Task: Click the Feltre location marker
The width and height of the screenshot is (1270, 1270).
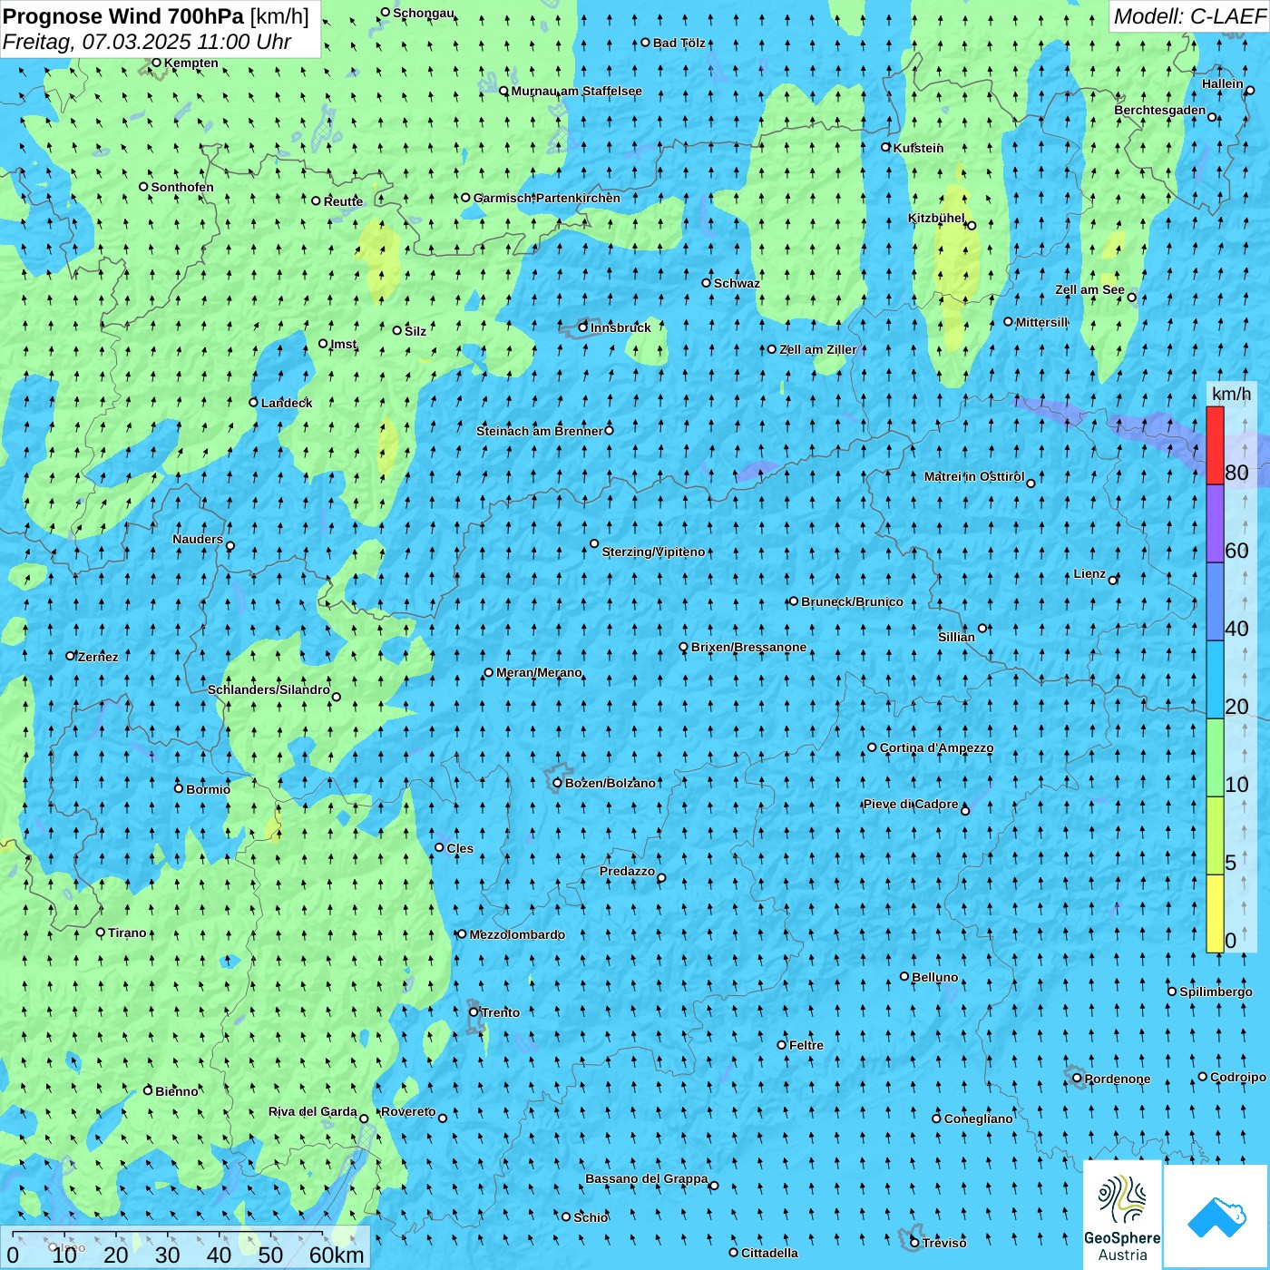Action: (x=782, y=1045)
